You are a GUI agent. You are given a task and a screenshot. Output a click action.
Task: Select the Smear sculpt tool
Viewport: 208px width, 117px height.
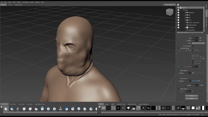click(x=91, y=109)
